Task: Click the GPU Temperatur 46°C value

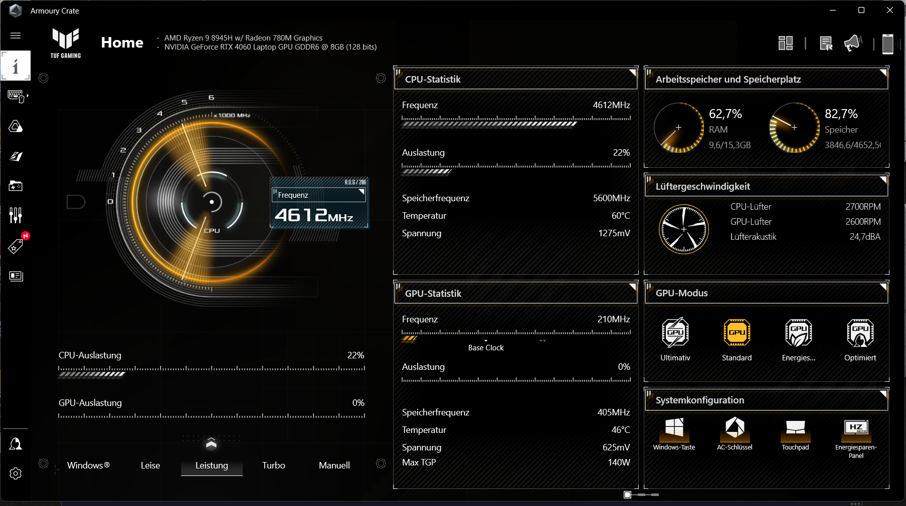Action: click(621, 430)
